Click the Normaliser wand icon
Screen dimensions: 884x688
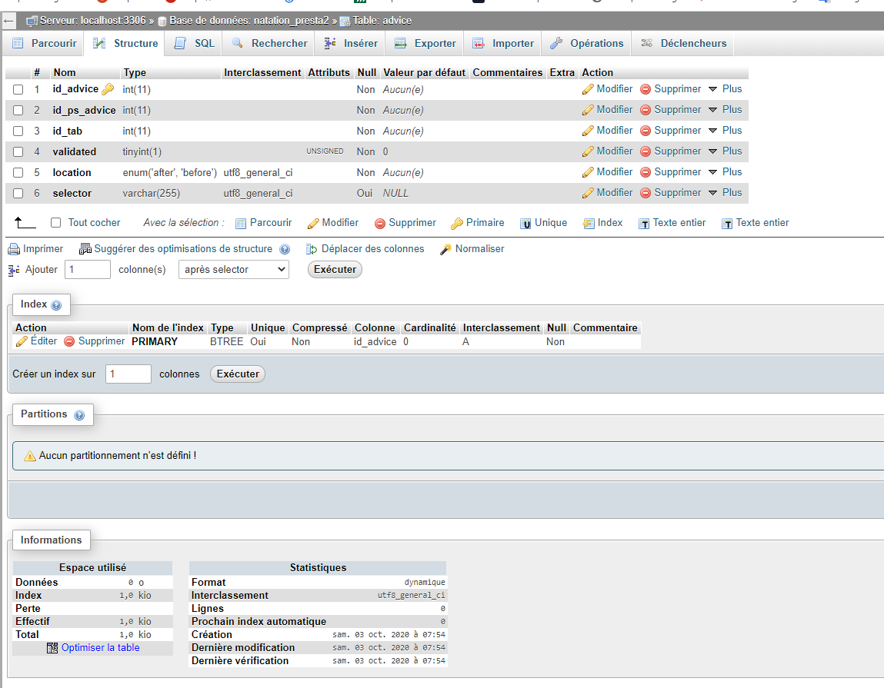pyautogui.click(x=445, y=249)
